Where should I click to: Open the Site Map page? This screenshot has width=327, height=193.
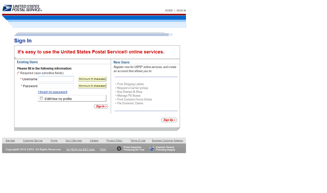10,140
